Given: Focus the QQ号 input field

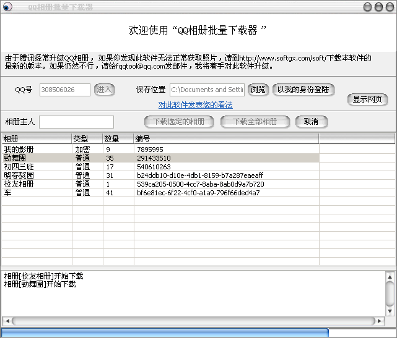Looking at the screenshot, I should pos(65,90).
